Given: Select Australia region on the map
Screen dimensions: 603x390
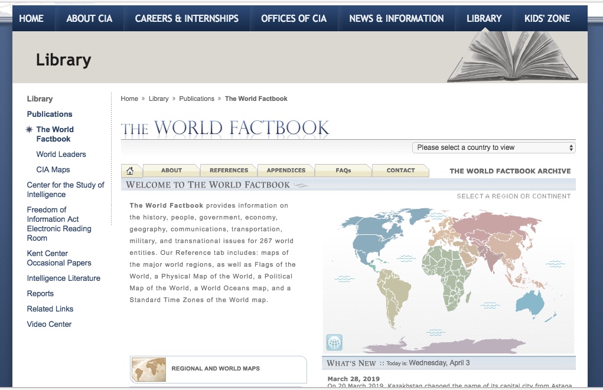Looking at the screenshot, I should click(x=529, y=301).
